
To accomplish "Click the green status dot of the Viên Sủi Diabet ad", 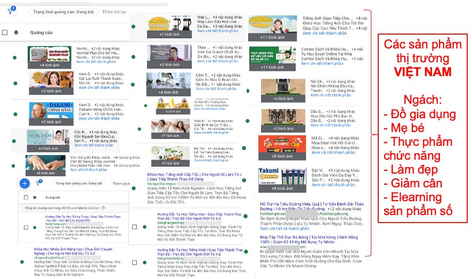I will tap(133, 56).
